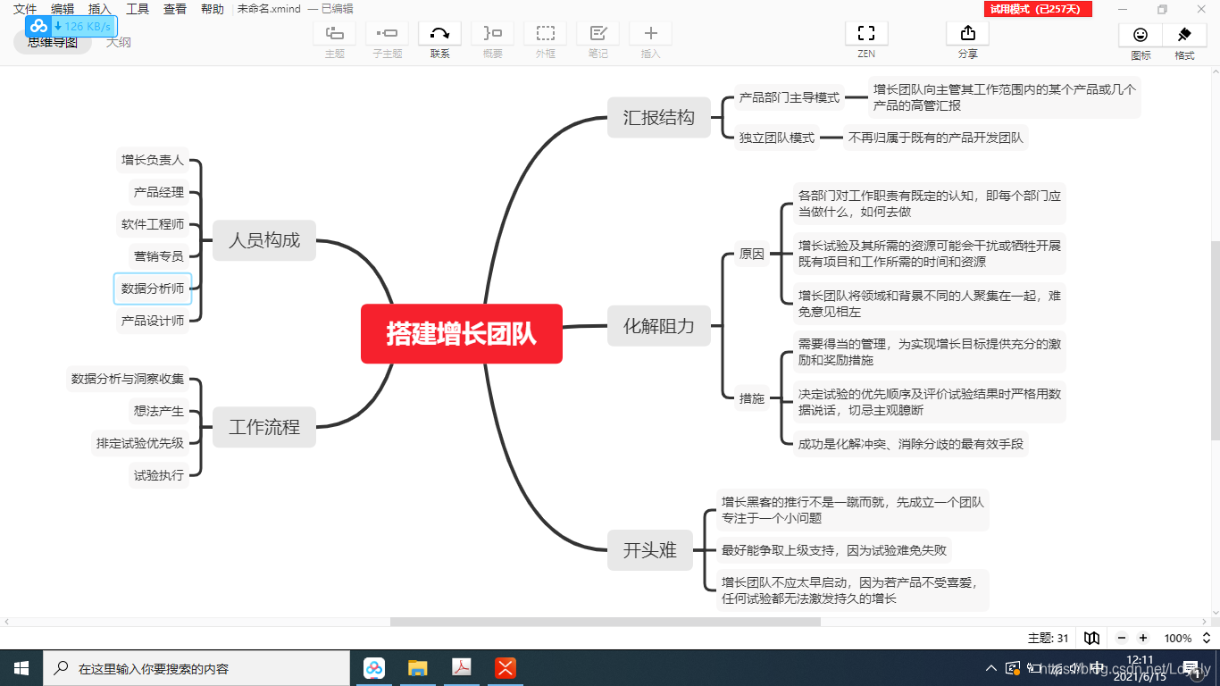Open the 帮助 menu
The height and width of the screenshot is (686, 1220).
pos(213,9)
